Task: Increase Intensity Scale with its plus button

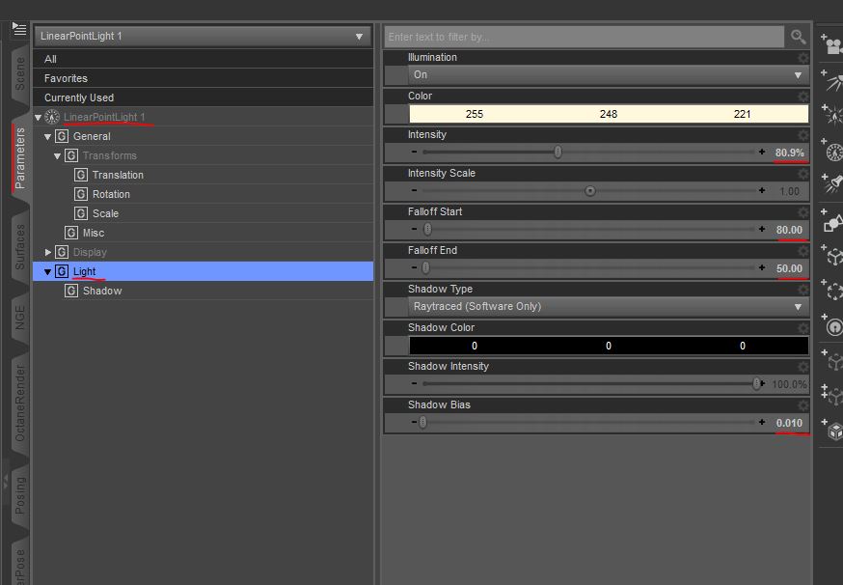Action: 762,190
